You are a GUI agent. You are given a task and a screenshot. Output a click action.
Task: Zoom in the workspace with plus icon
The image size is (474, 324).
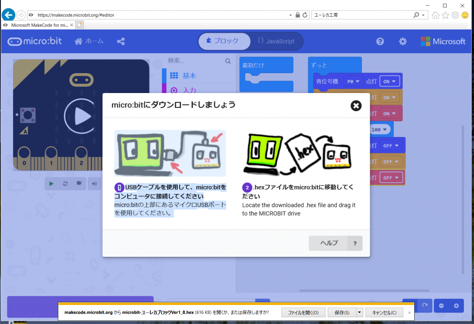coord(456,306)
